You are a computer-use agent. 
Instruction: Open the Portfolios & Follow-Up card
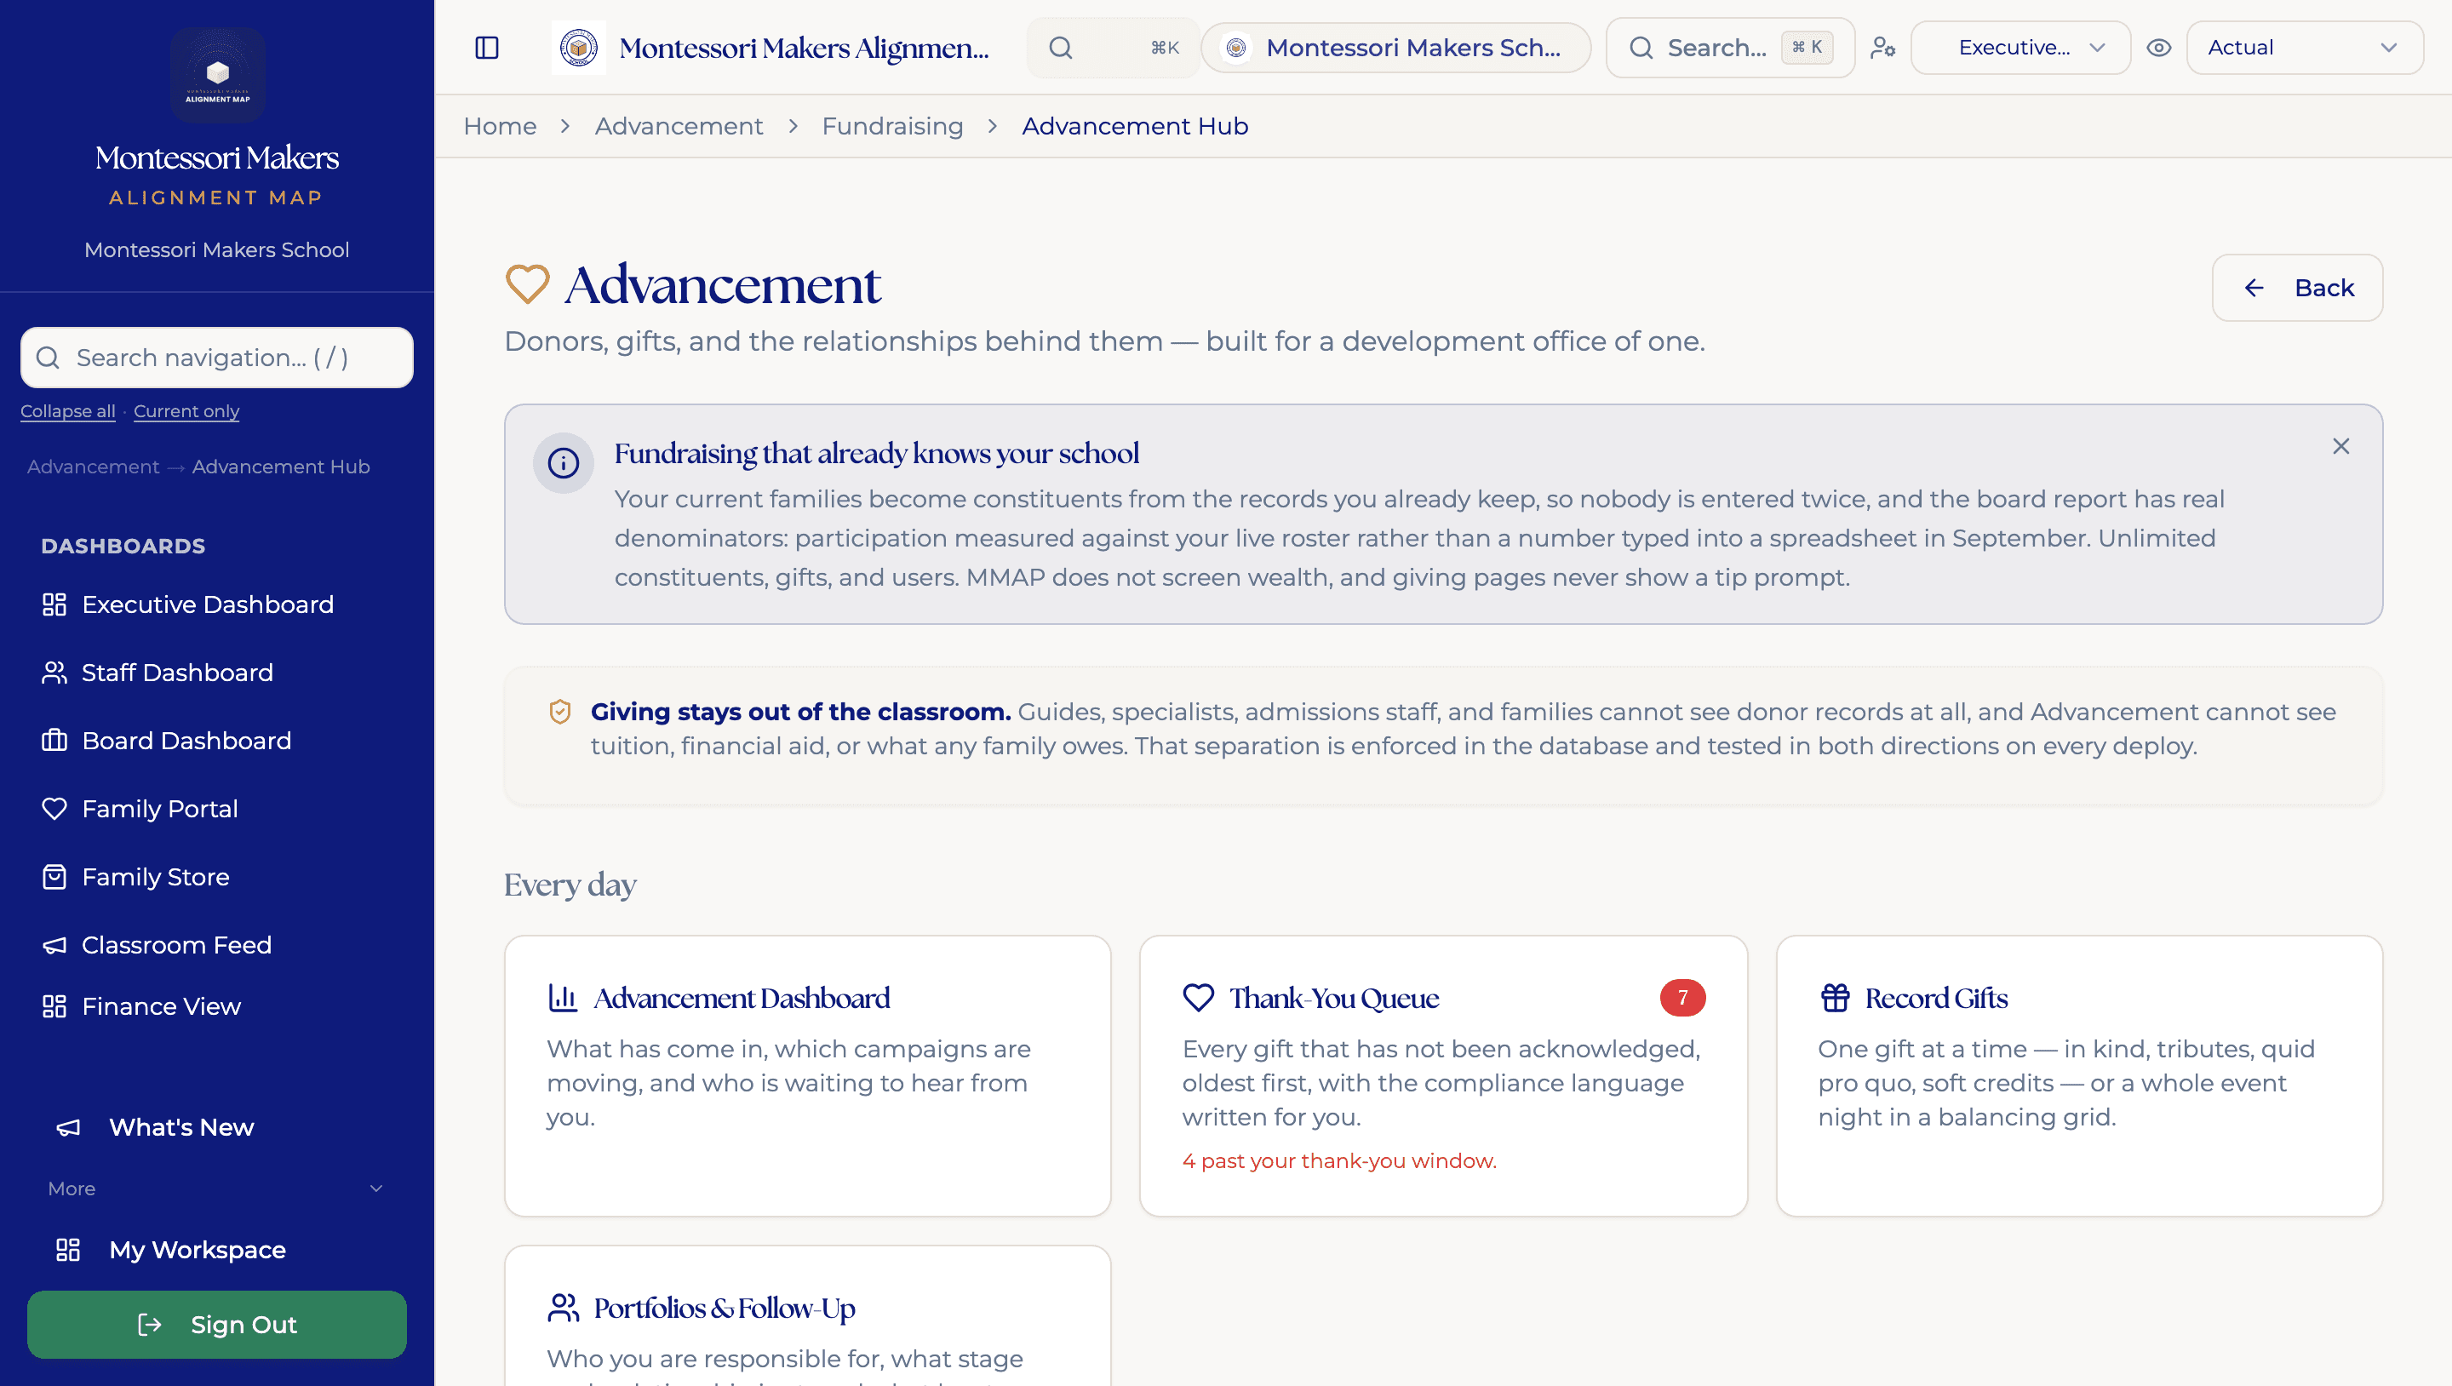807,1315
